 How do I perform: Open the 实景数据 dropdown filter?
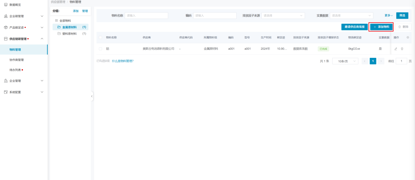click(351, 16)
